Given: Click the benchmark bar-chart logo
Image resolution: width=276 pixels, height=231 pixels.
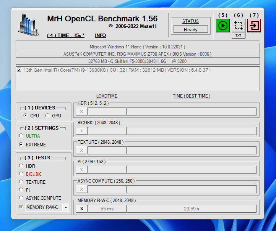Looking at the screenshot, I should point(28,25).
